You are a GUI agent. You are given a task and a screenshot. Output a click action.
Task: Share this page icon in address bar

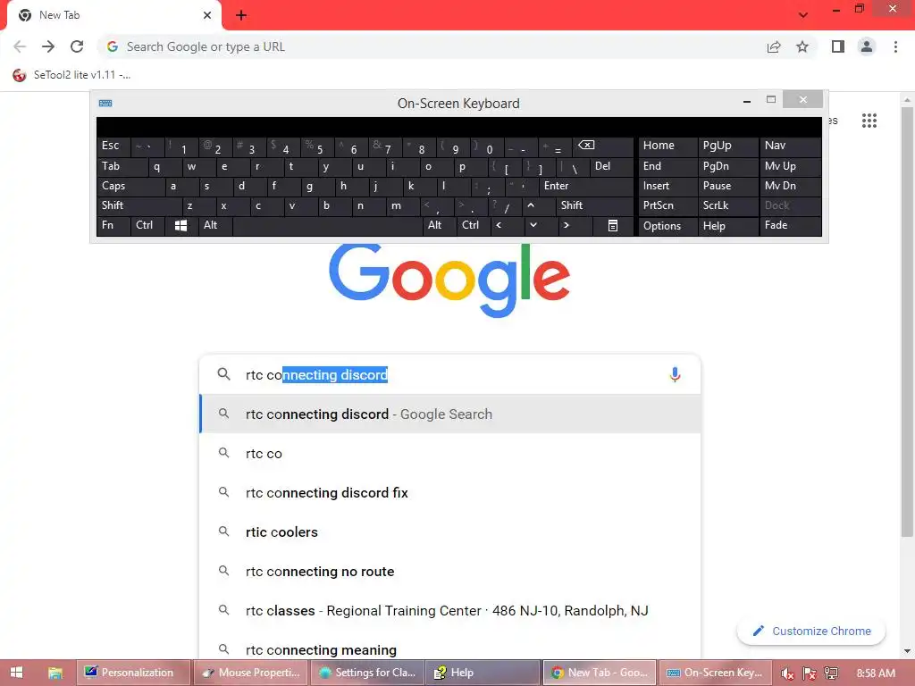coord(774,46)
